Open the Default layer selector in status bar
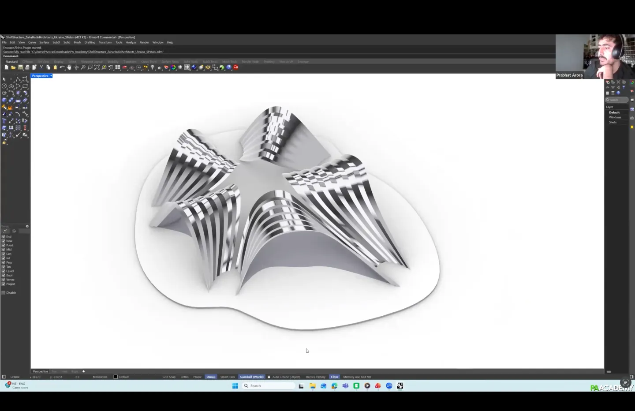Screen dimensions: 635x411 [123, 377]
